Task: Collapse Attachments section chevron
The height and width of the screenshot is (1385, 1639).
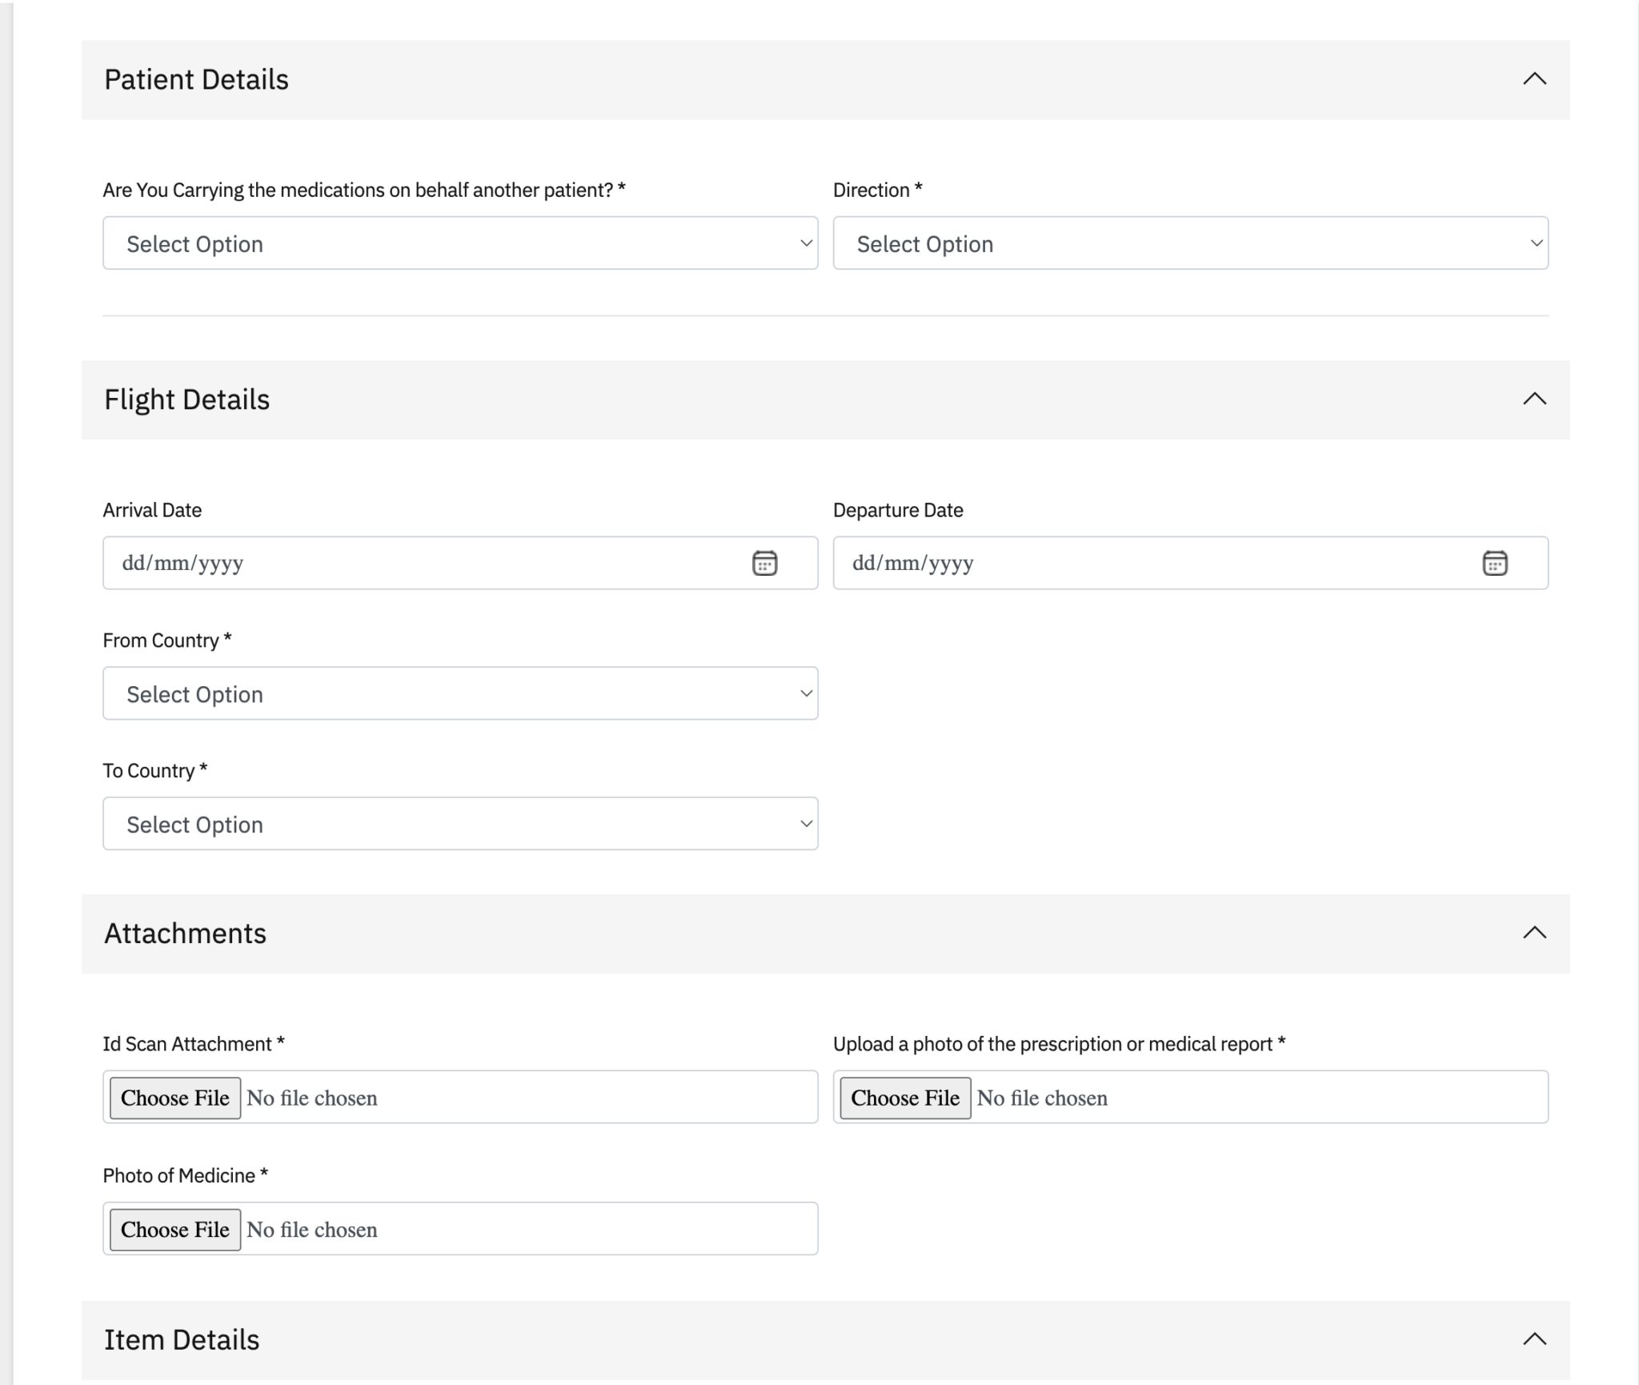Action: [1533, 933]
